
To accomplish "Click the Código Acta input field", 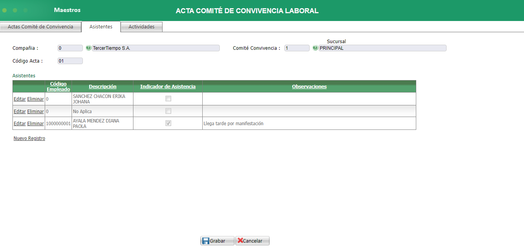I will coord(70,61).
